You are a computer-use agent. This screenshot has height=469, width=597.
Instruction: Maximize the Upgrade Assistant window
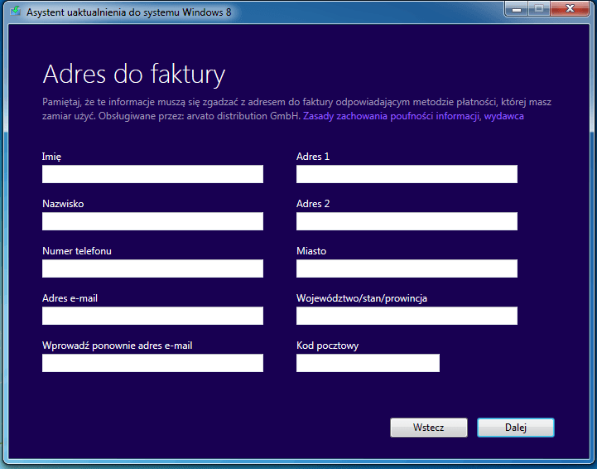pos(539,9)
